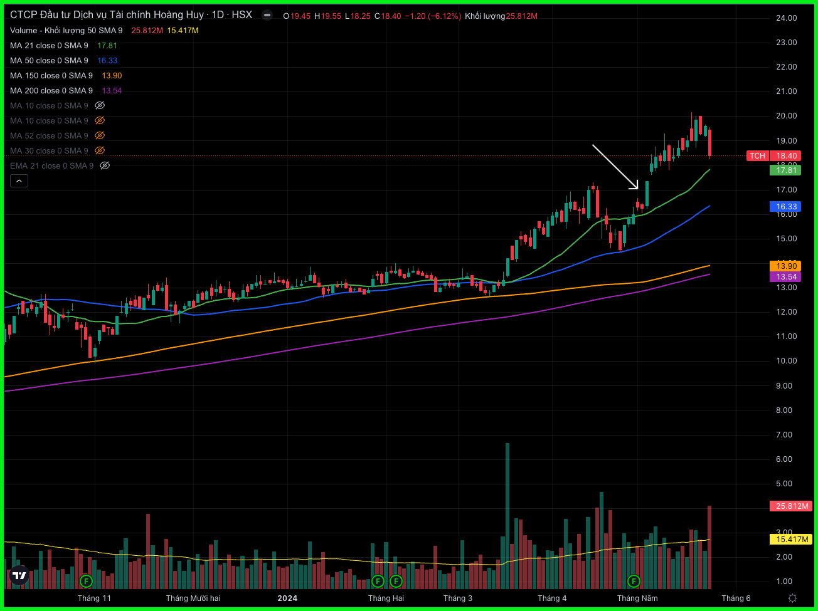Select the MA 50 close 0 SMA 9 legend

[49, 60]
